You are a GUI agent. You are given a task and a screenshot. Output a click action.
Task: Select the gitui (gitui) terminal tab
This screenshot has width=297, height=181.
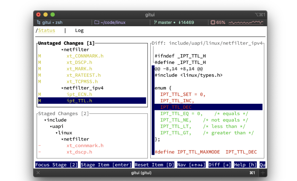point(141,173)
